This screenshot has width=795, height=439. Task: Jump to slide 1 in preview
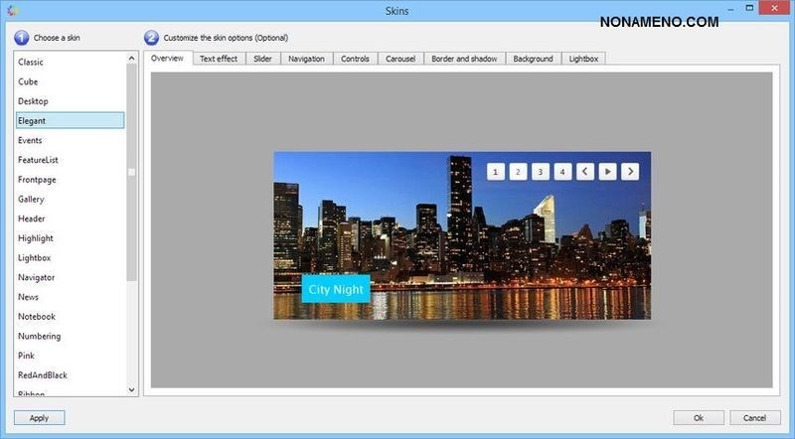[496, 172]
